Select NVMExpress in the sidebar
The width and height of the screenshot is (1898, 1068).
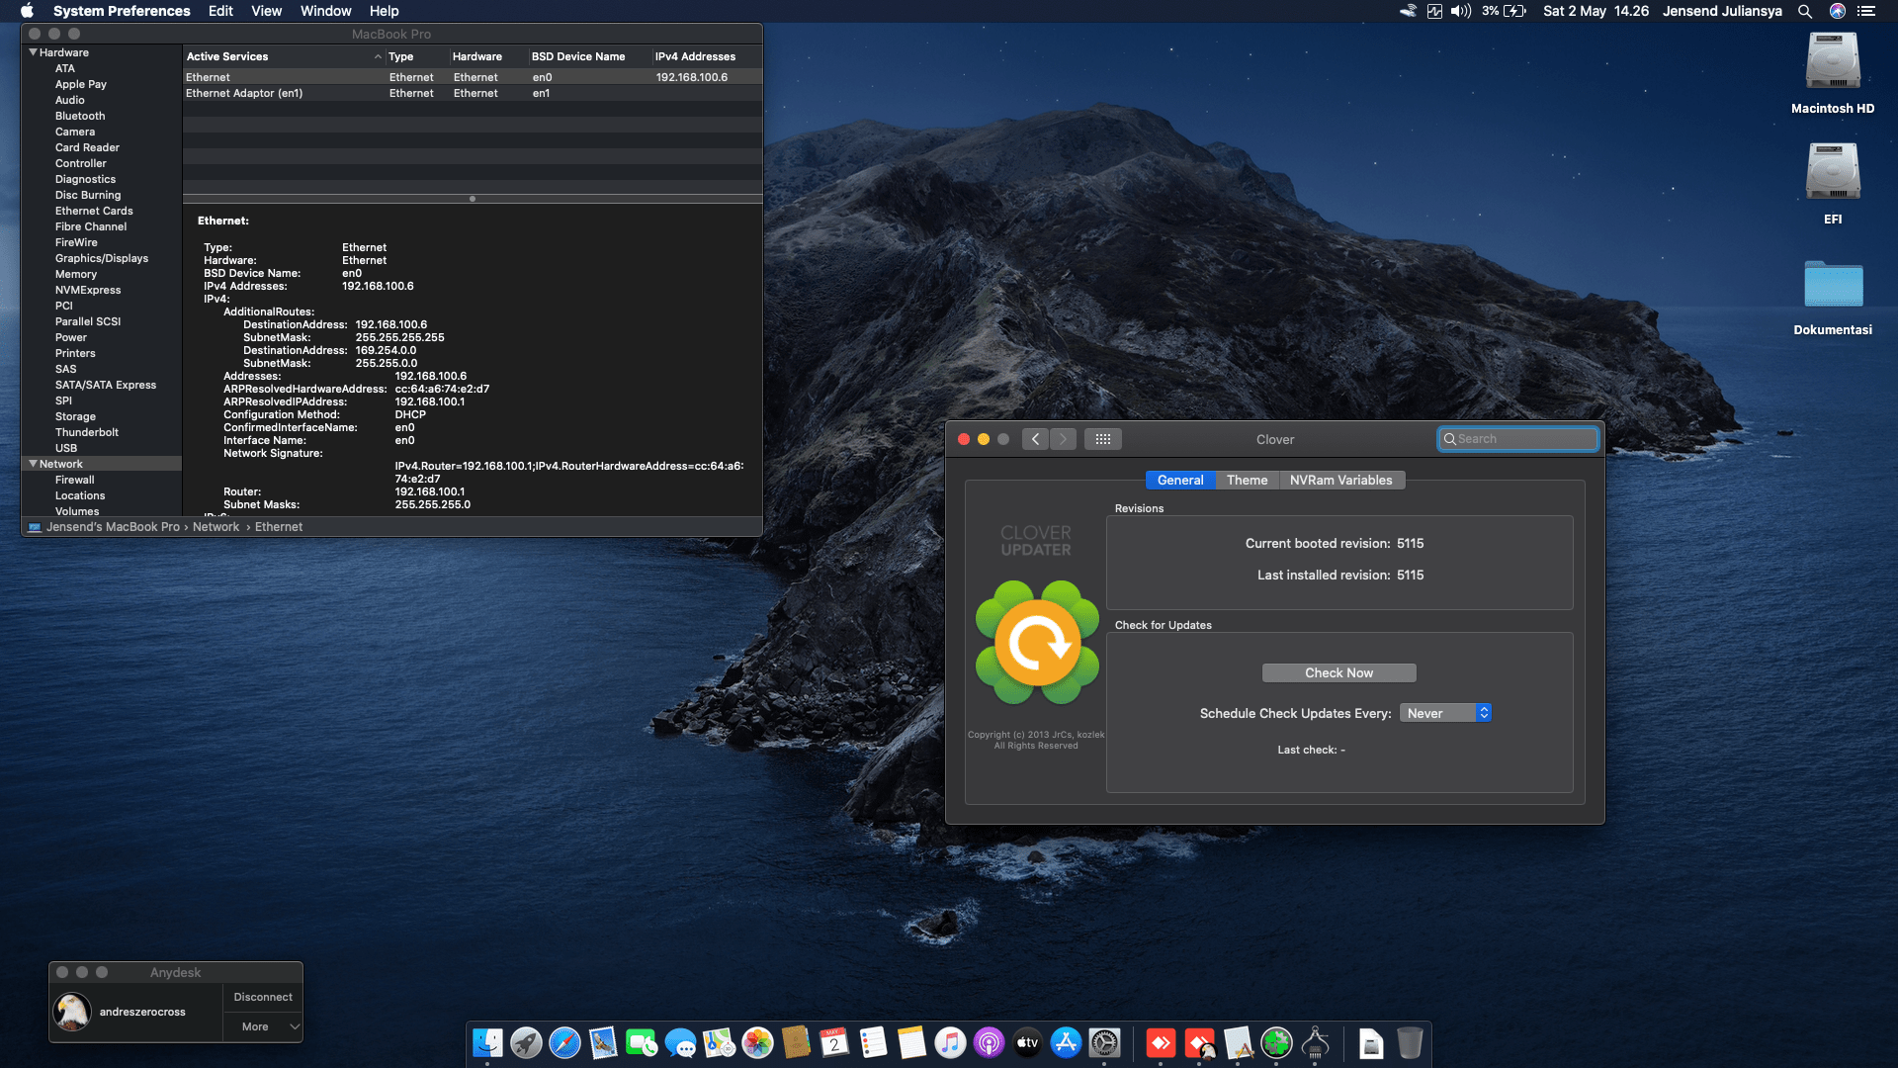(x=88, y=290)
